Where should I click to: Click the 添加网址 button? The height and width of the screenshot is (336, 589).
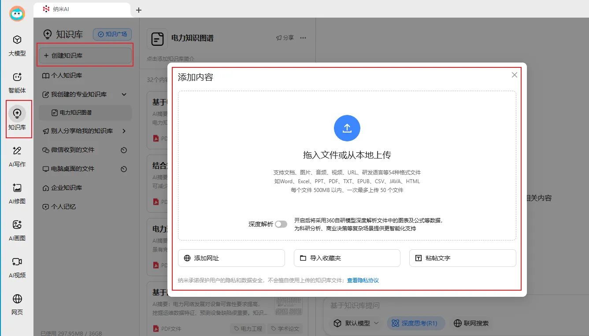pos(231,258)
